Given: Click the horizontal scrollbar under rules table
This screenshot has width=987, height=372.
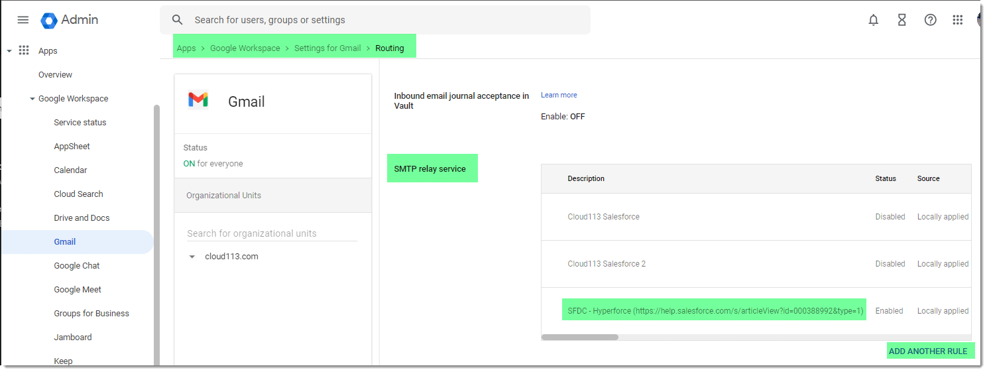Looking at the screenshot, I should (x=580, y=337).
